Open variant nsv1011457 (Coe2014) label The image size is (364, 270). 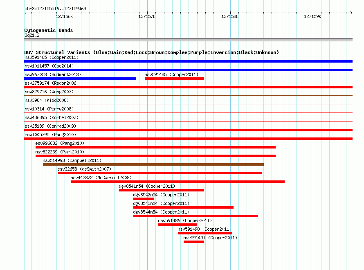tap(49, 66)
